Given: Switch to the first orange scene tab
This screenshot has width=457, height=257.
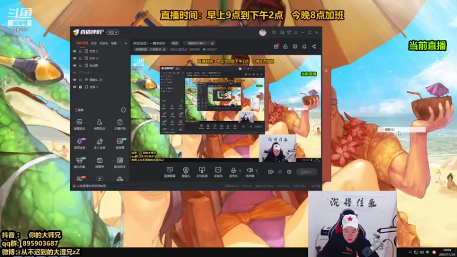Looking at the screenshot, I should [x=82, y=43].
